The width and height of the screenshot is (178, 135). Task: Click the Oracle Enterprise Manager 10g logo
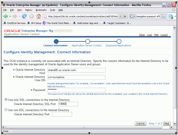[x=29, y=31]
